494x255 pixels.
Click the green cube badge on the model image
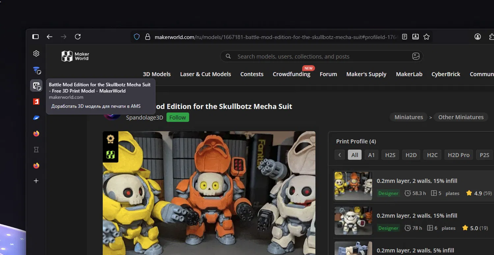[110, 155]
